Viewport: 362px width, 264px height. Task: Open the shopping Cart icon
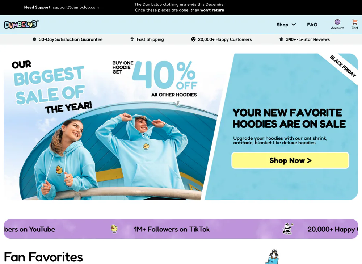click(355, 22)
